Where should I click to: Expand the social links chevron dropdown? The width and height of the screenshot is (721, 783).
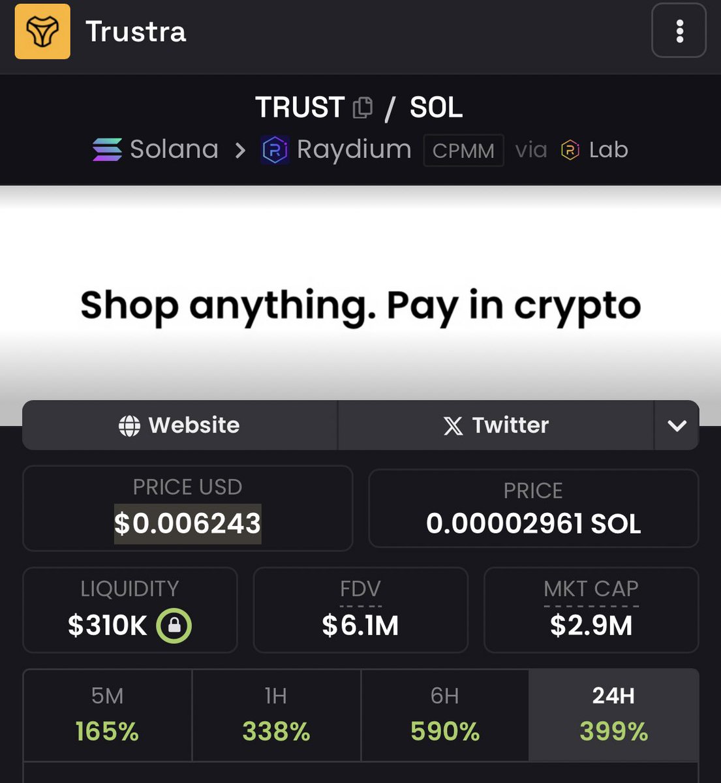click(x=677, y=425)
